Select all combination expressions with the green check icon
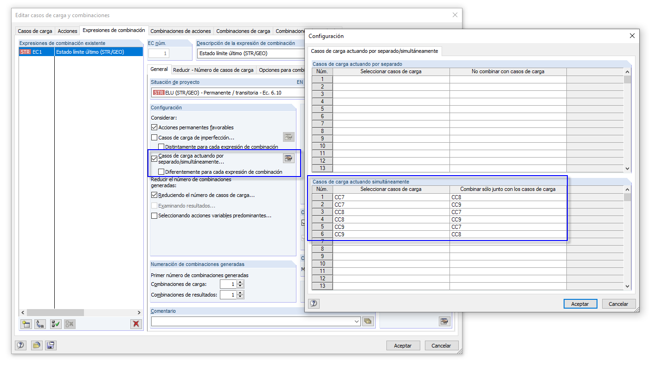 click(x=56, y=324)
